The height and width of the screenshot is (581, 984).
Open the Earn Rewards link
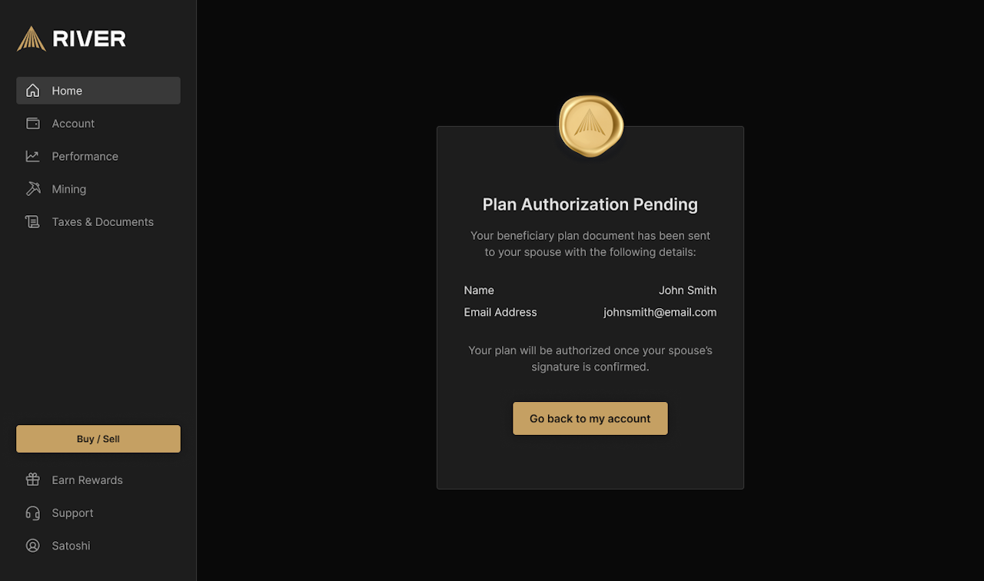[87, 480]
